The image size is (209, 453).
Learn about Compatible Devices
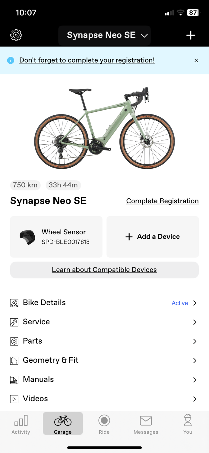coord(104,269)
